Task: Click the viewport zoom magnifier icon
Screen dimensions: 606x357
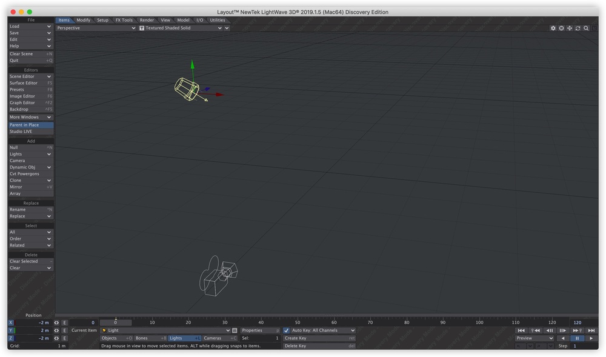Action: (x=586, y=28)
